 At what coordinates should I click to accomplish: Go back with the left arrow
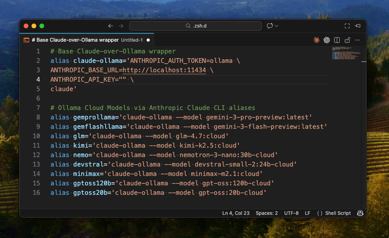[x=111, y=26]
